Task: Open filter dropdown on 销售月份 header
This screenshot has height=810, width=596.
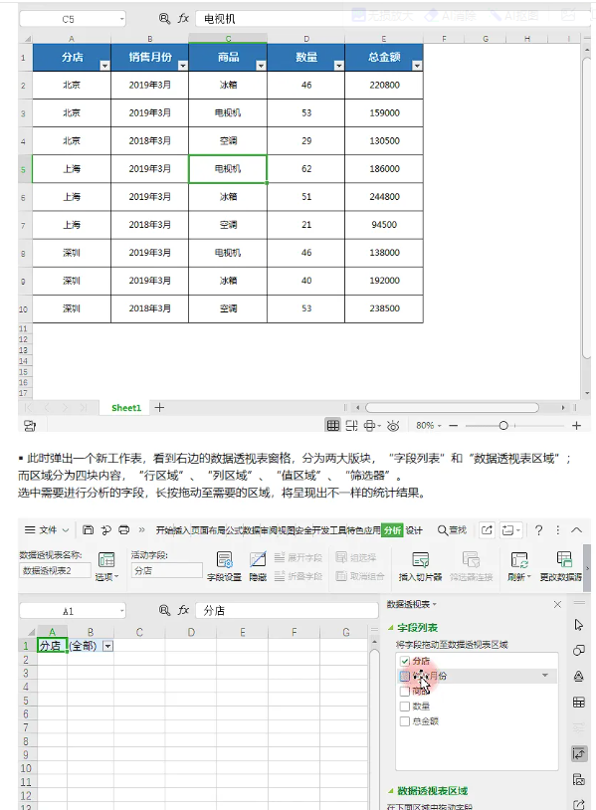Action: click(x=183, y=66)
